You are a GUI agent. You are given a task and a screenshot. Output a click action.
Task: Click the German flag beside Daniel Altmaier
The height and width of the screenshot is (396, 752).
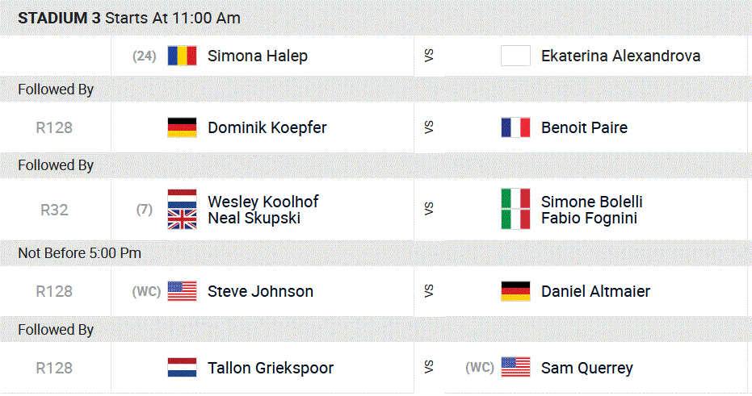coord(515,291)
